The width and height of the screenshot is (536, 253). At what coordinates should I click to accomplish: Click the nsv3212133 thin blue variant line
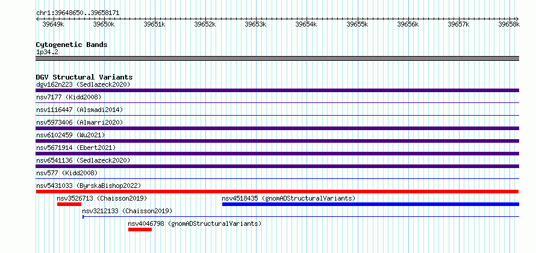pyautogui.click(x=301, y=217)
